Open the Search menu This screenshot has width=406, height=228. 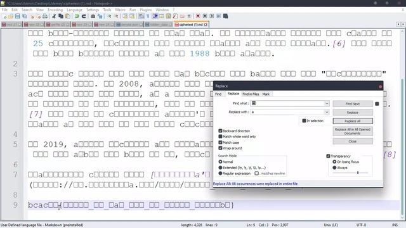click(x=27, y=10)
